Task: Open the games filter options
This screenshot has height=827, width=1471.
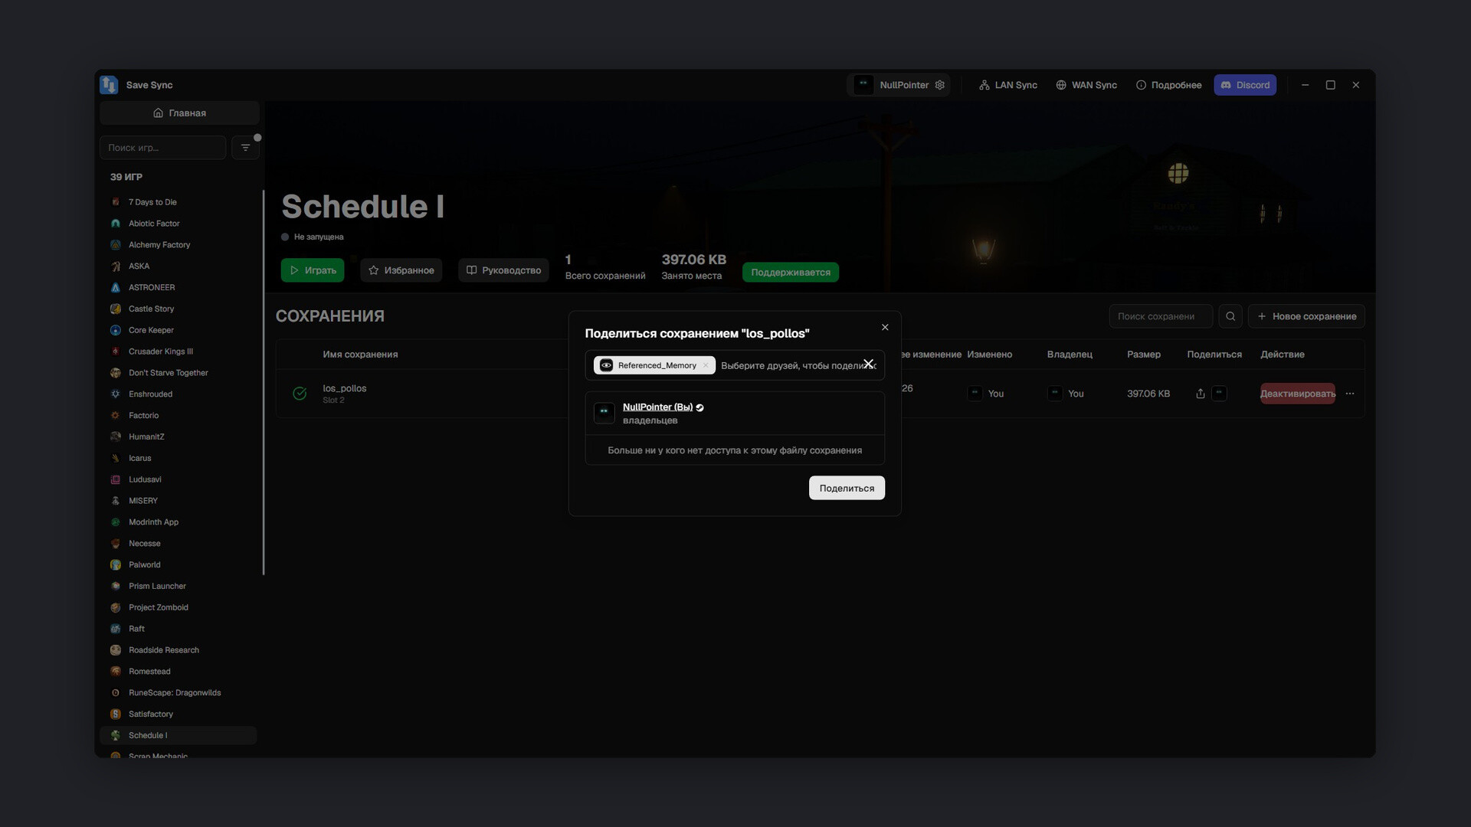Action: coord(245,148)
